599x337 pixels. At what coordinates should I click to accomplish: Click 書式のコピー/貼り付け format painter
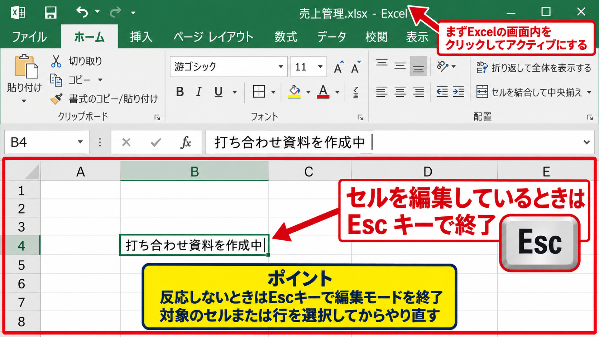[104, 98]
